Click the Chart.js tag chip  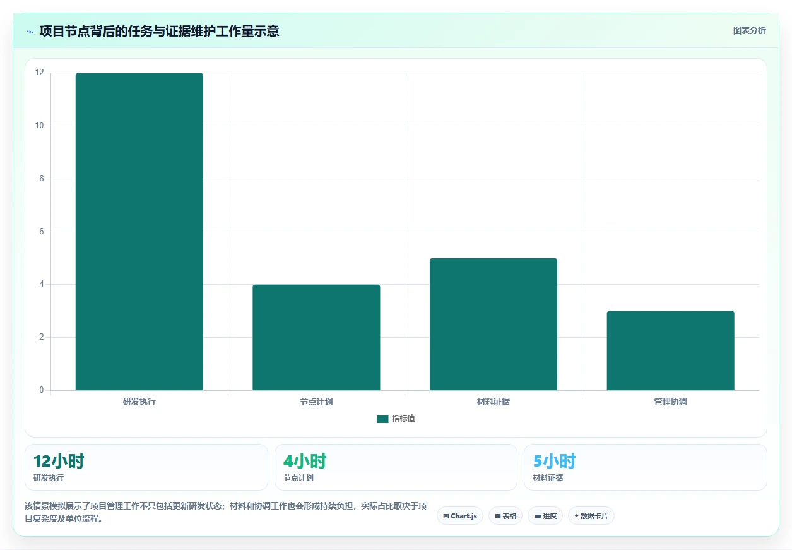pyautogui.click(x=460, y=516)
